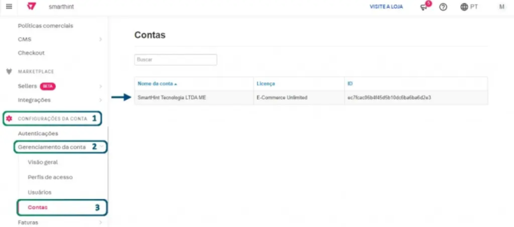Open the help question mark icon
The height and width of the screenshot is (227, 514).
tap(443, 7)
